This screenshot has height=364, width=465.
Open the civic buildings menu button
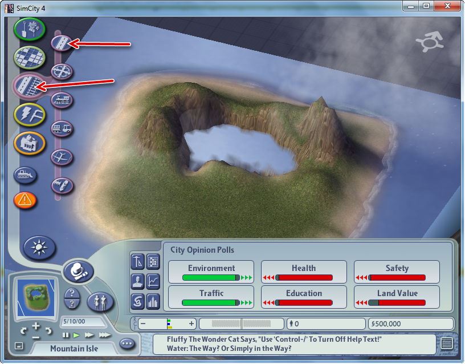[x=30, y=143]
